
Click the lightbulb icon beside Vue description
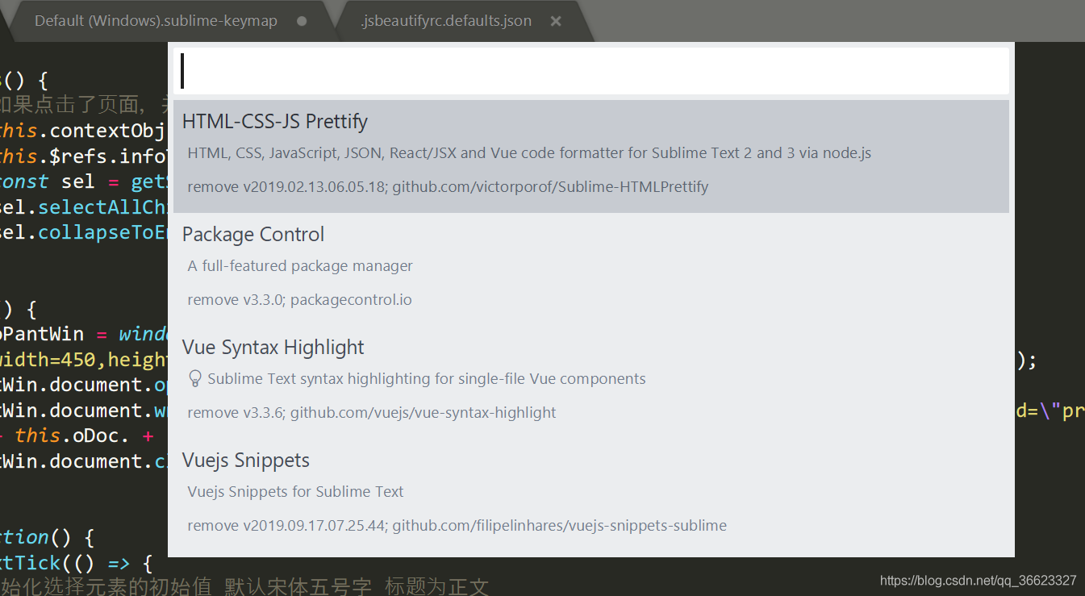(194, 379)
